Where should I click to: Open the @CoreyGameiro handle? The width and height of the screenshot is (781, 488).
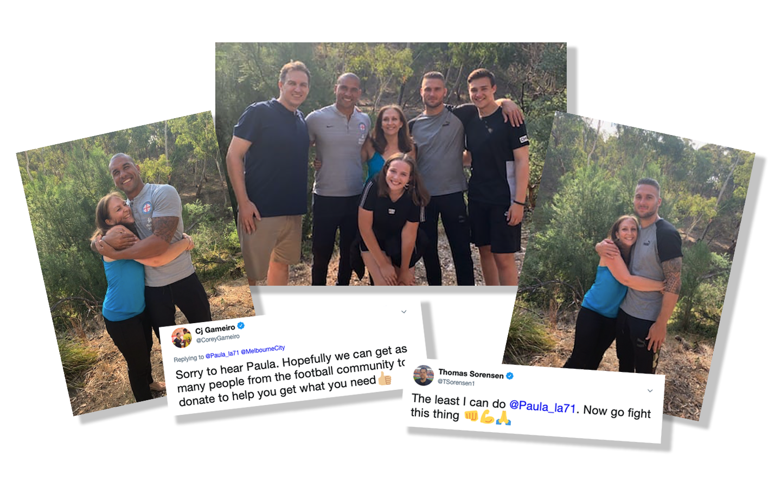217,338
